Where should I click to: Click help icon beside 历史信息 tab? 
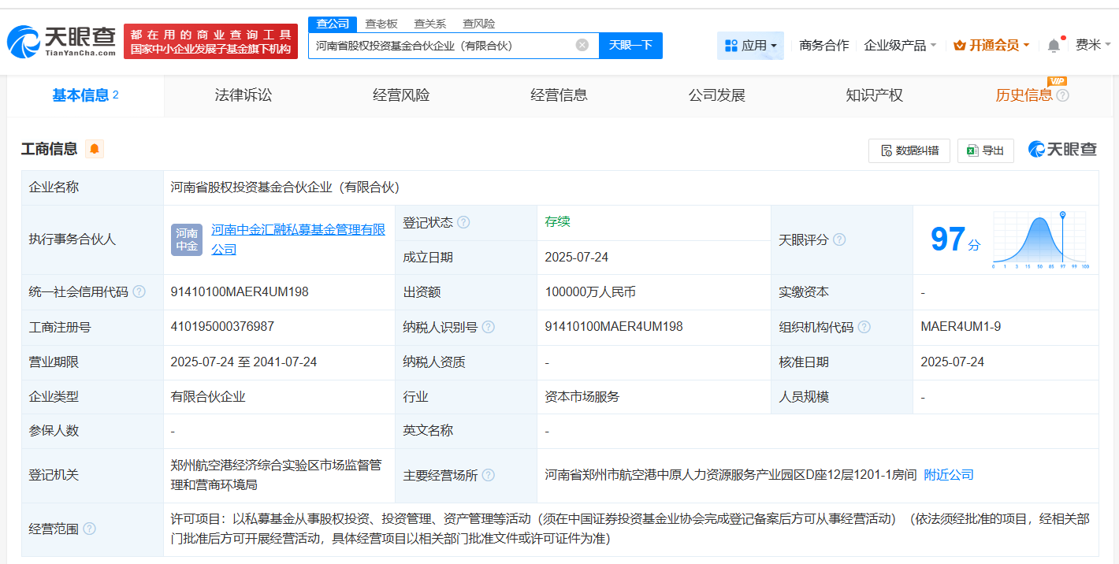[x=1062, y=95]
